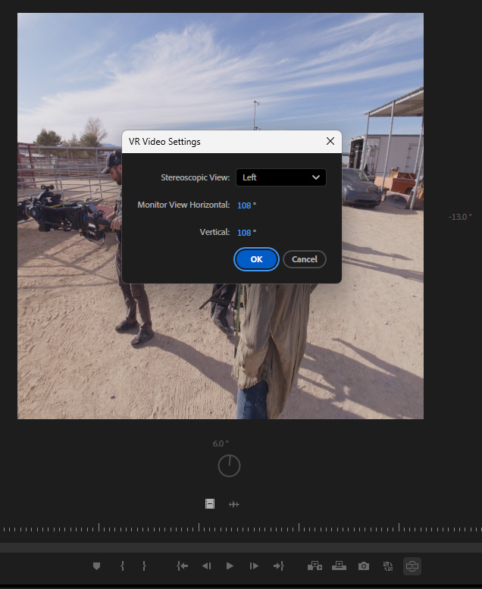Image resolution: width=482 pixels, height=589 pixels.
Task: Cancel the VR Video Settings dialog
Action: tap(305, 259)
